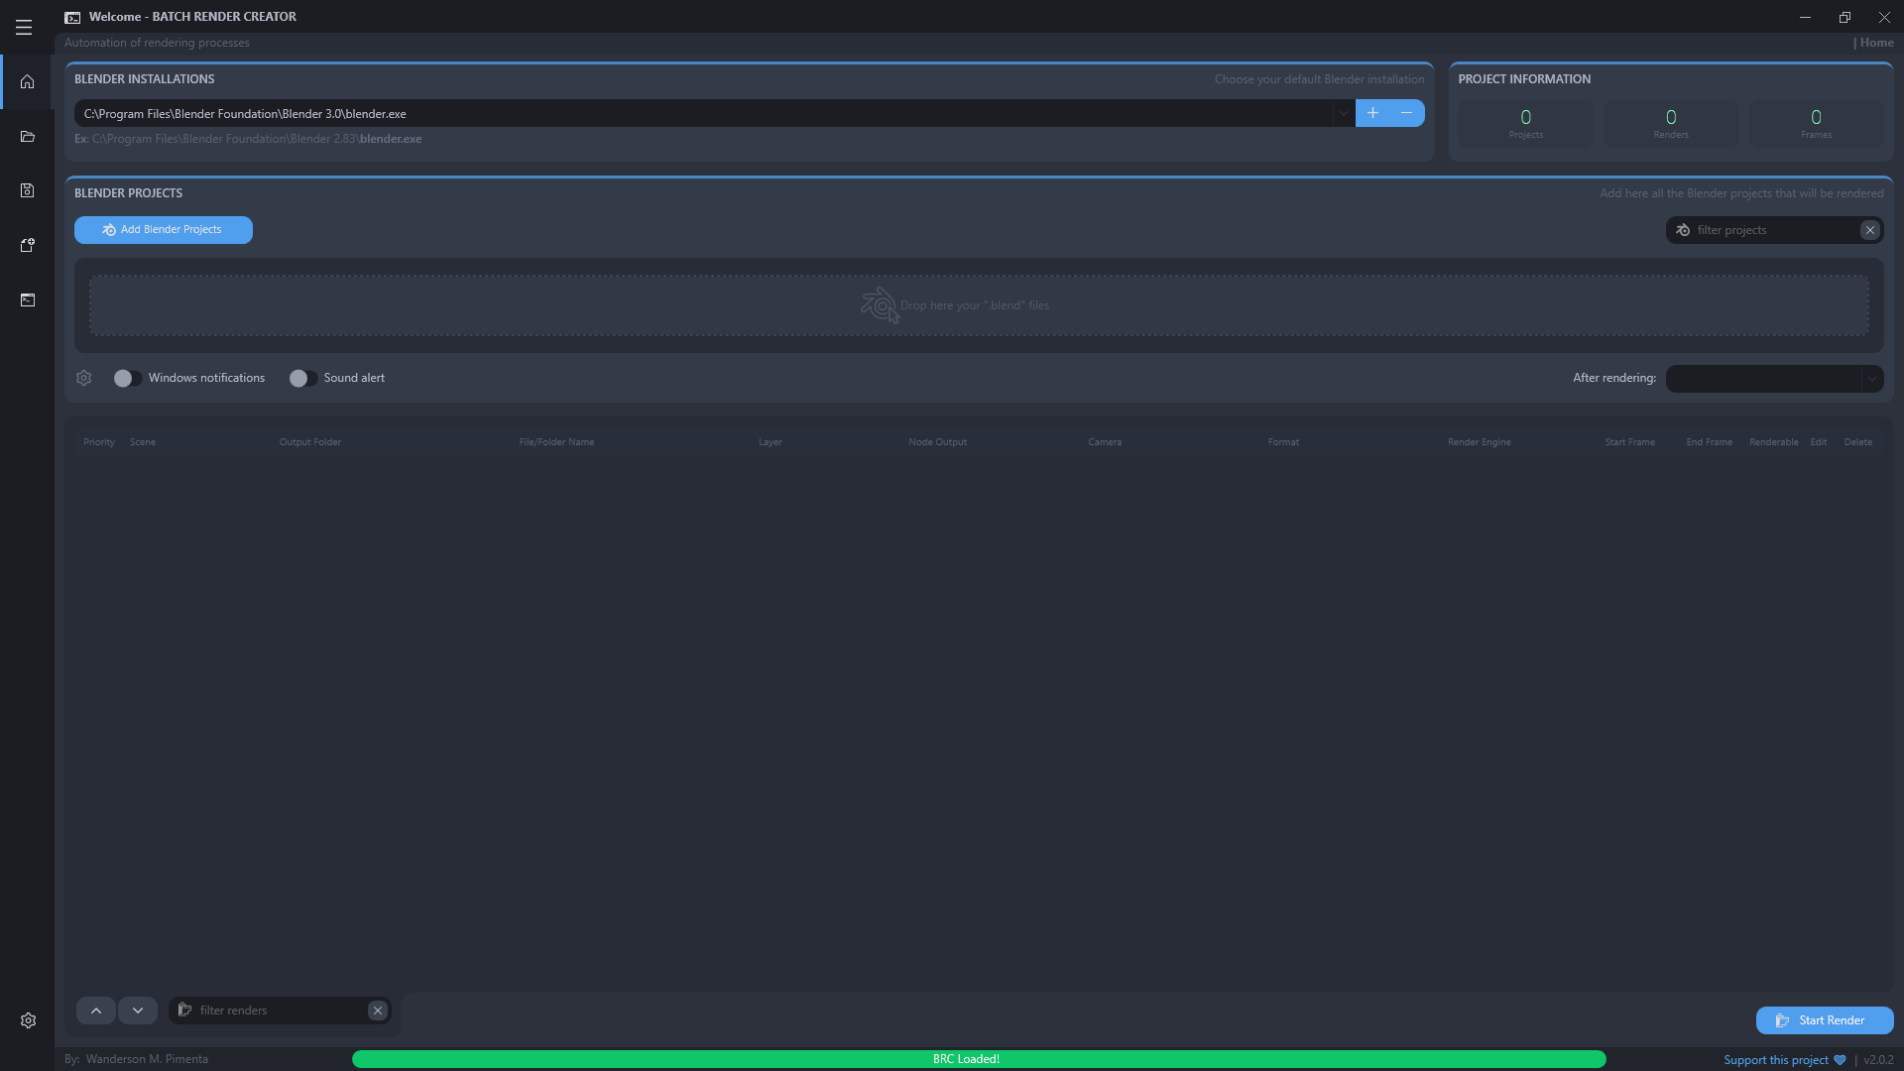
Task: Add a Blender installation with the plus button
Action: 1372,113
